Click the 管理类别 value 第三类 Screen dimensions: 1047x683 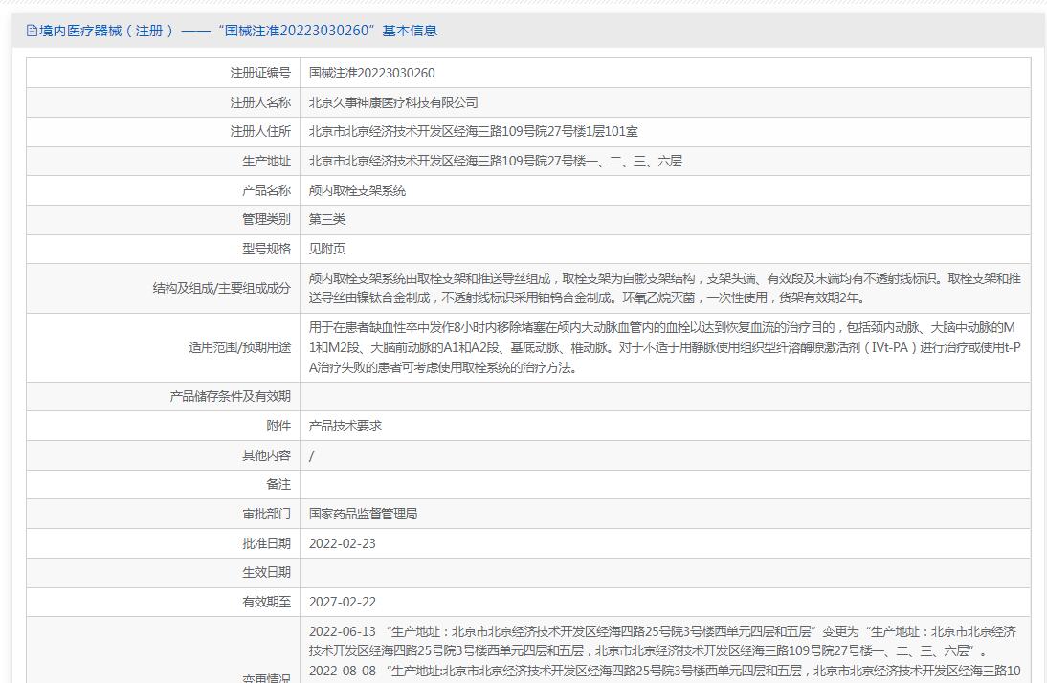(x=327, y=220)
